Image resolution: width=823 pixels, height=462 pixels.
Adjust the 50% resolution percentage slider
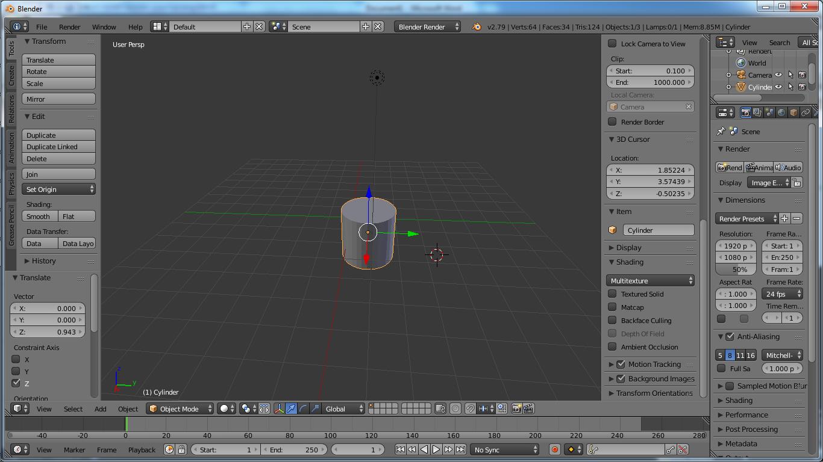[736, 269]
